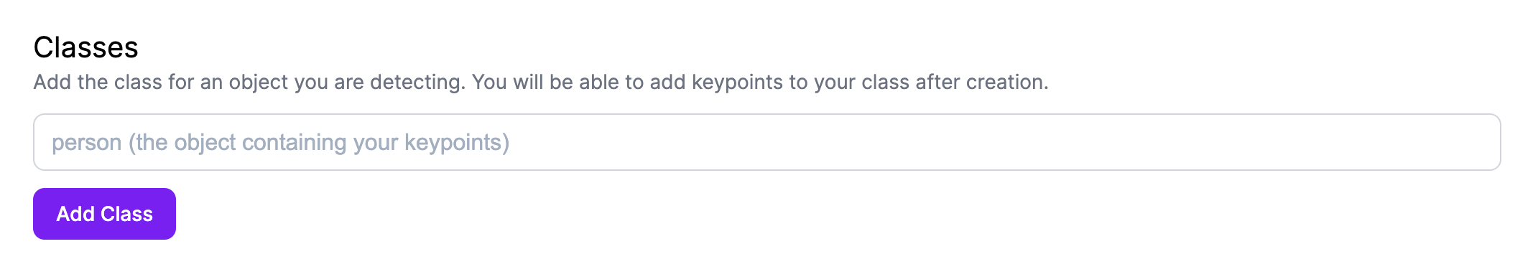The height and width of the screenshot is (277, 1533).
Task: Submit the new class with Add Class
Action: click(x=104, y=214)
